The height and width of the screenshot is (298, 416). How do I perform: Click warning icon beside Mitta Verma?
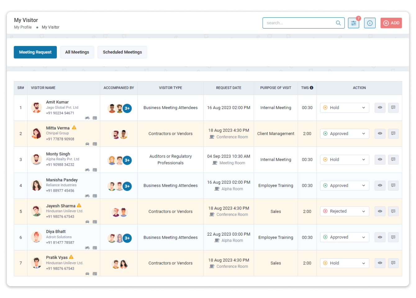click(x=74, y=128)
